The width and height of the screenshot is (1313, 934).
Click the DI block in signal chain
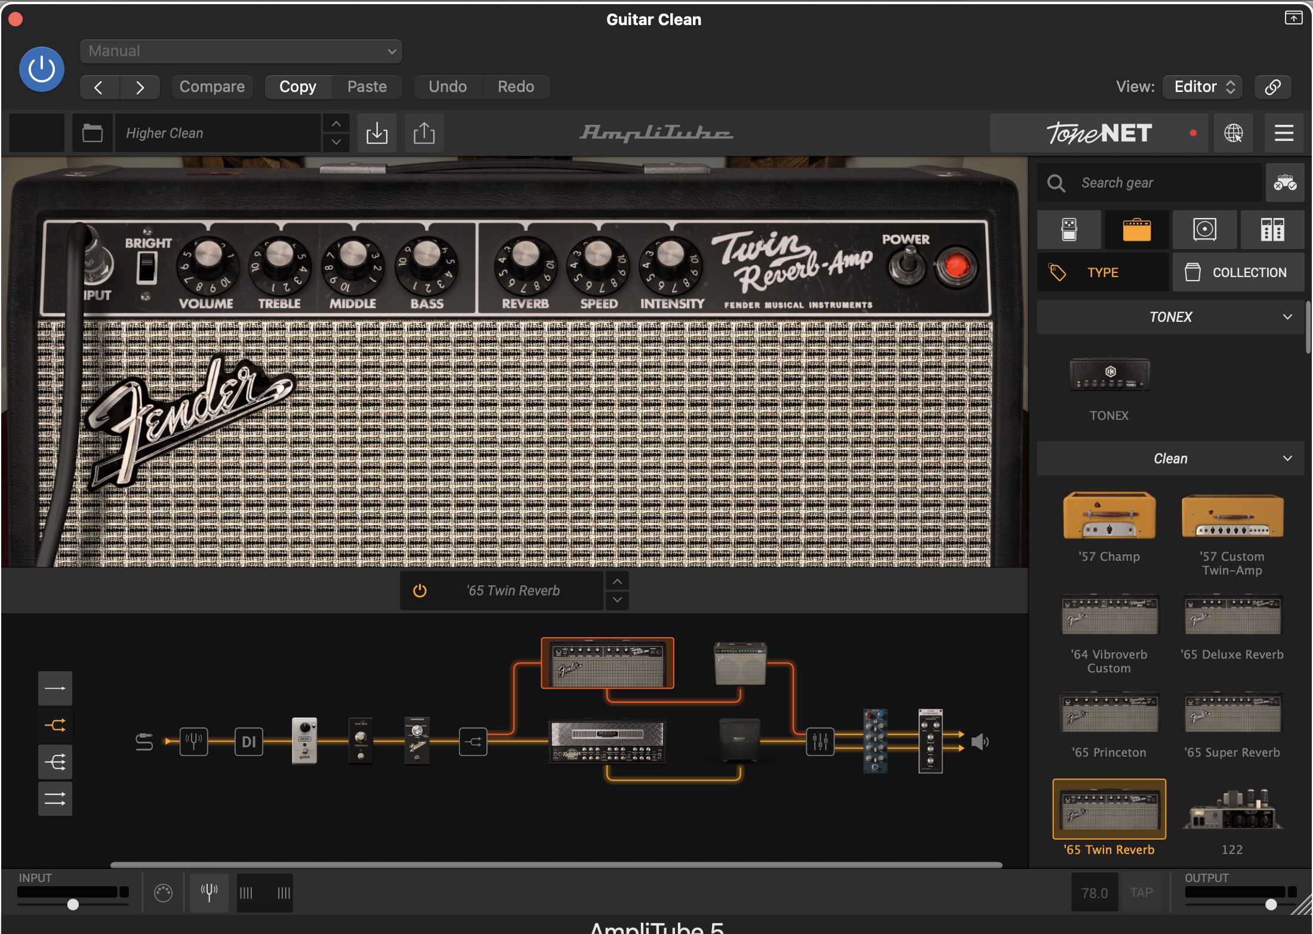(x=249, y=742)
